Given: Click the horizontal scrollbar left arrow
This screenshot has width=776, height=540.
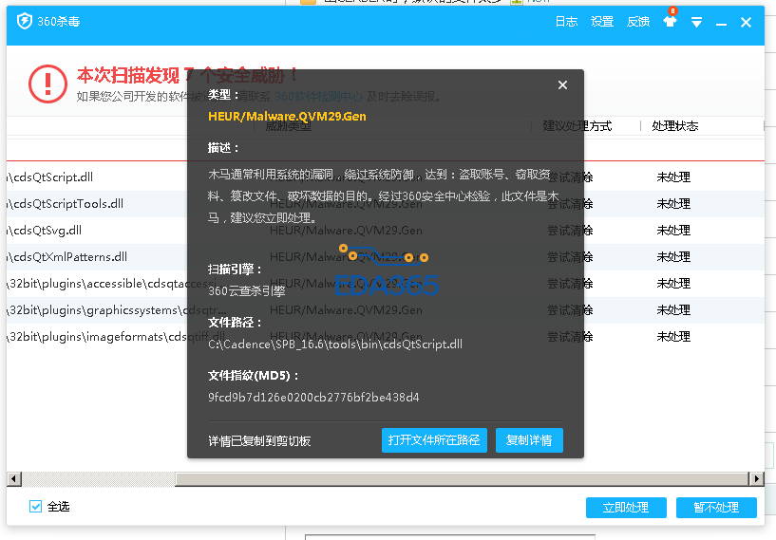Looking at the screenshot, I should pyautogui.click(x=14, y=478).
